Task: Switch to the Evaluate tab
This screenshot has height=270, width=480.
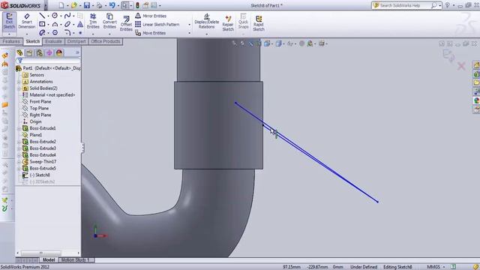Action: 53,41
